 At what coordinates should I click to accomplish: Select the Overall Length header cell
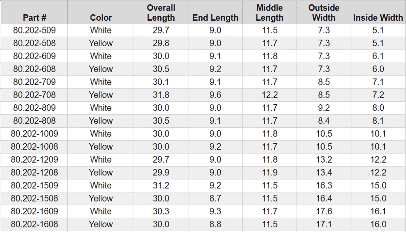[161, 12]
